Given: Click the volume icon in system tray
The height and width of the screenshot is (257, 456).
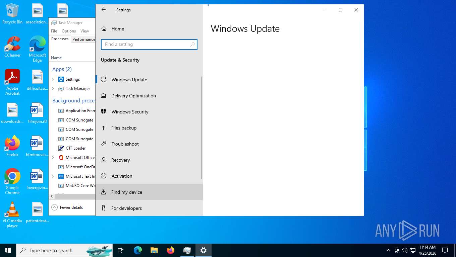Looking at the screenshot, I should point(405,250).
